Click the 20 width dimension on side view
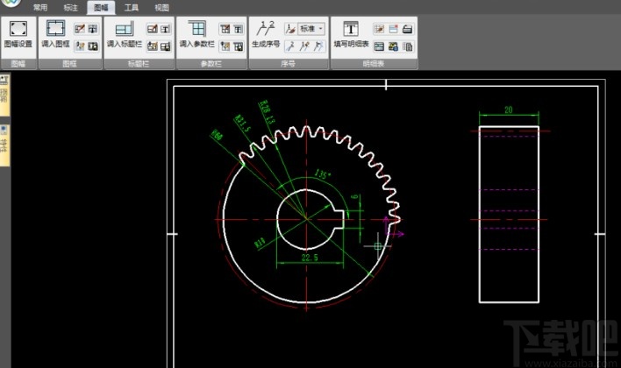Image resolution: width=621 pixels, height=368 pixels. tap(508, 110)
